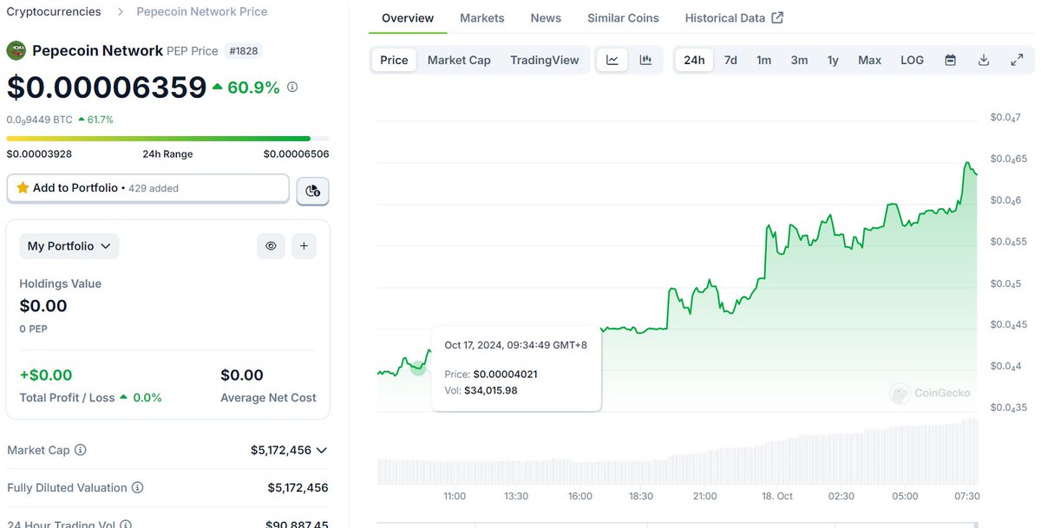
Task: Click the Total Profit / Loss label
Action: (68, 397)
